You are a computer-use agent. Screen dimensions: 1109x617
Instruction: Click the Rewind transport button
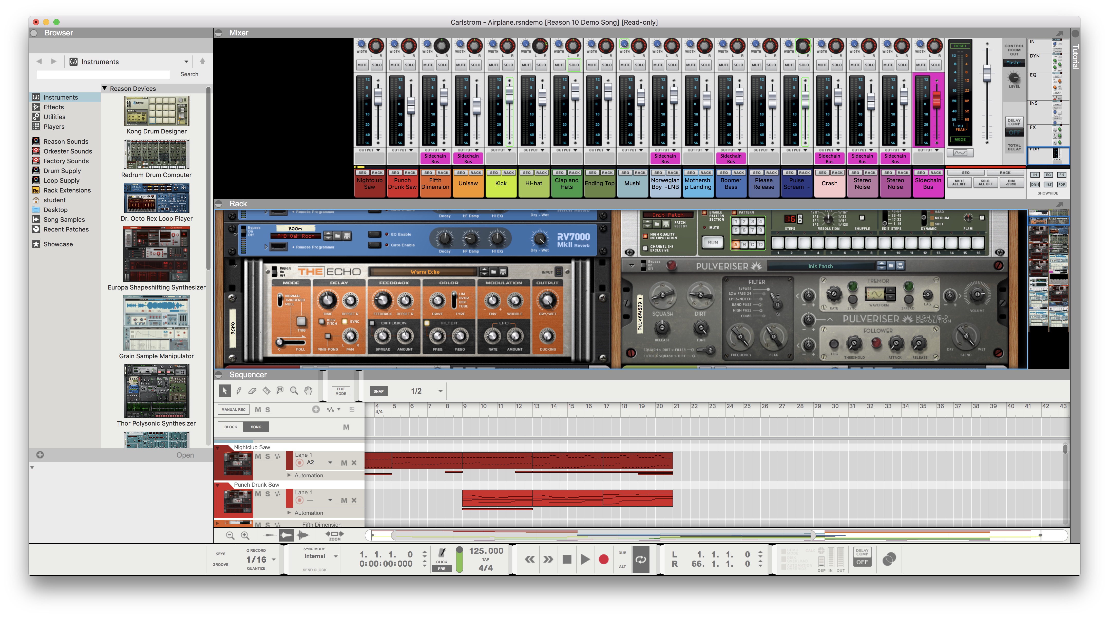[530, 559]
